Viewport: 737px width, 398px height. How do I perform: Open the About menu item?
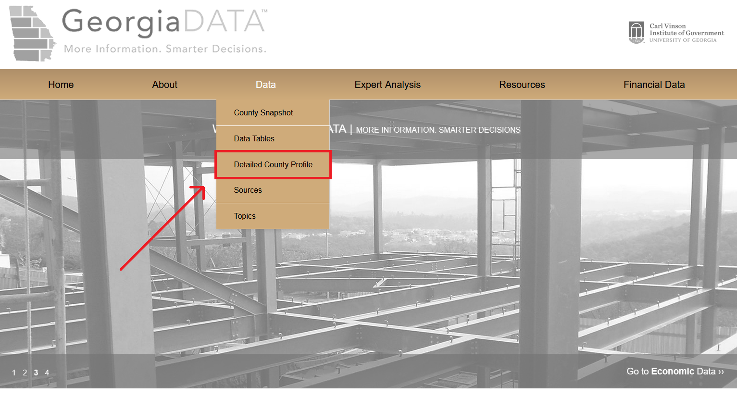coord(165,85)
